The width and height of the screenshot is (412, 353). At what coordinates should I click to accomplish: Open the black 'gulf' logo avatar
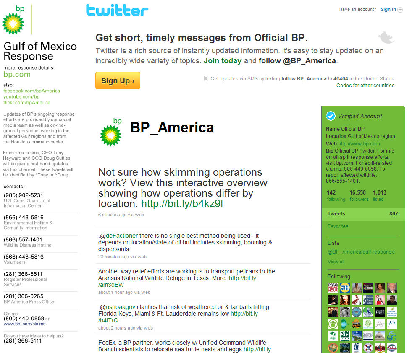pos(380,312)
